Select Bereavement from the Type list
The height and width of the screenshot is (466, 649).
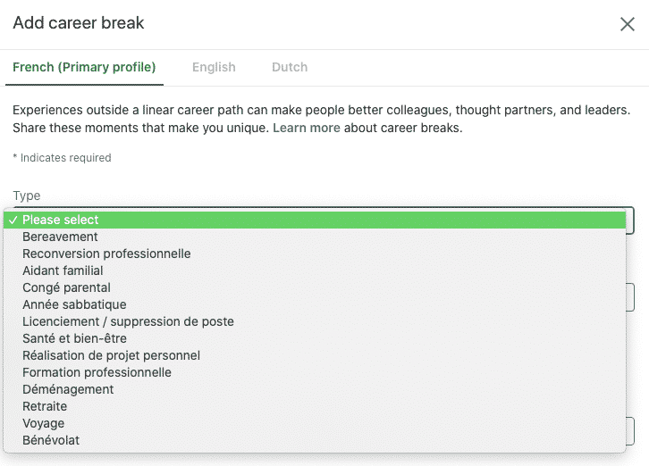pyautogui.click(x=60, y=237)
